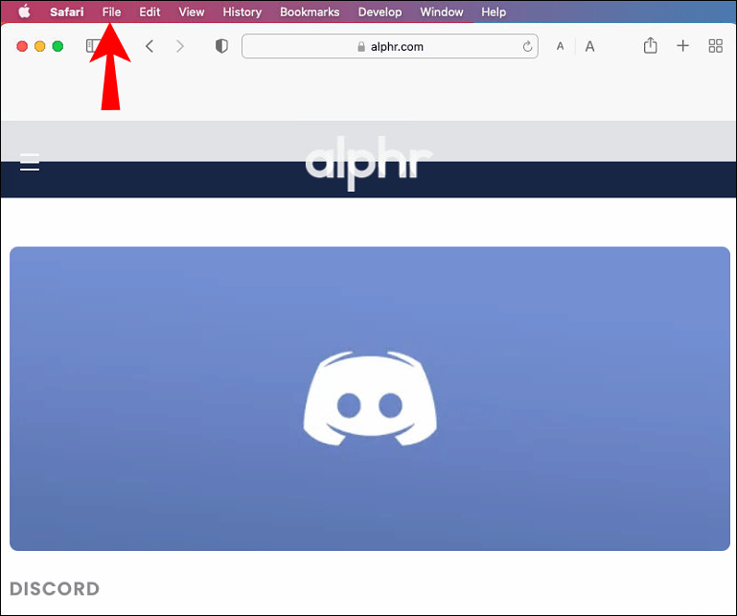Open the History menu
The image size is (737, 616).
click(242, 11)
